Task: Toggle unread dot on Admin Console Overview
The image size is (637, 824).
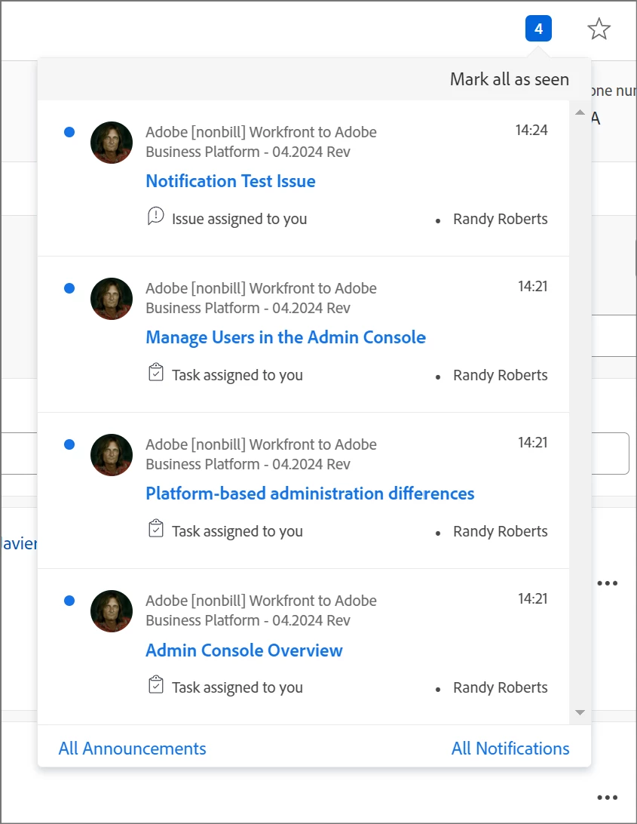Action: coord(69,601)
